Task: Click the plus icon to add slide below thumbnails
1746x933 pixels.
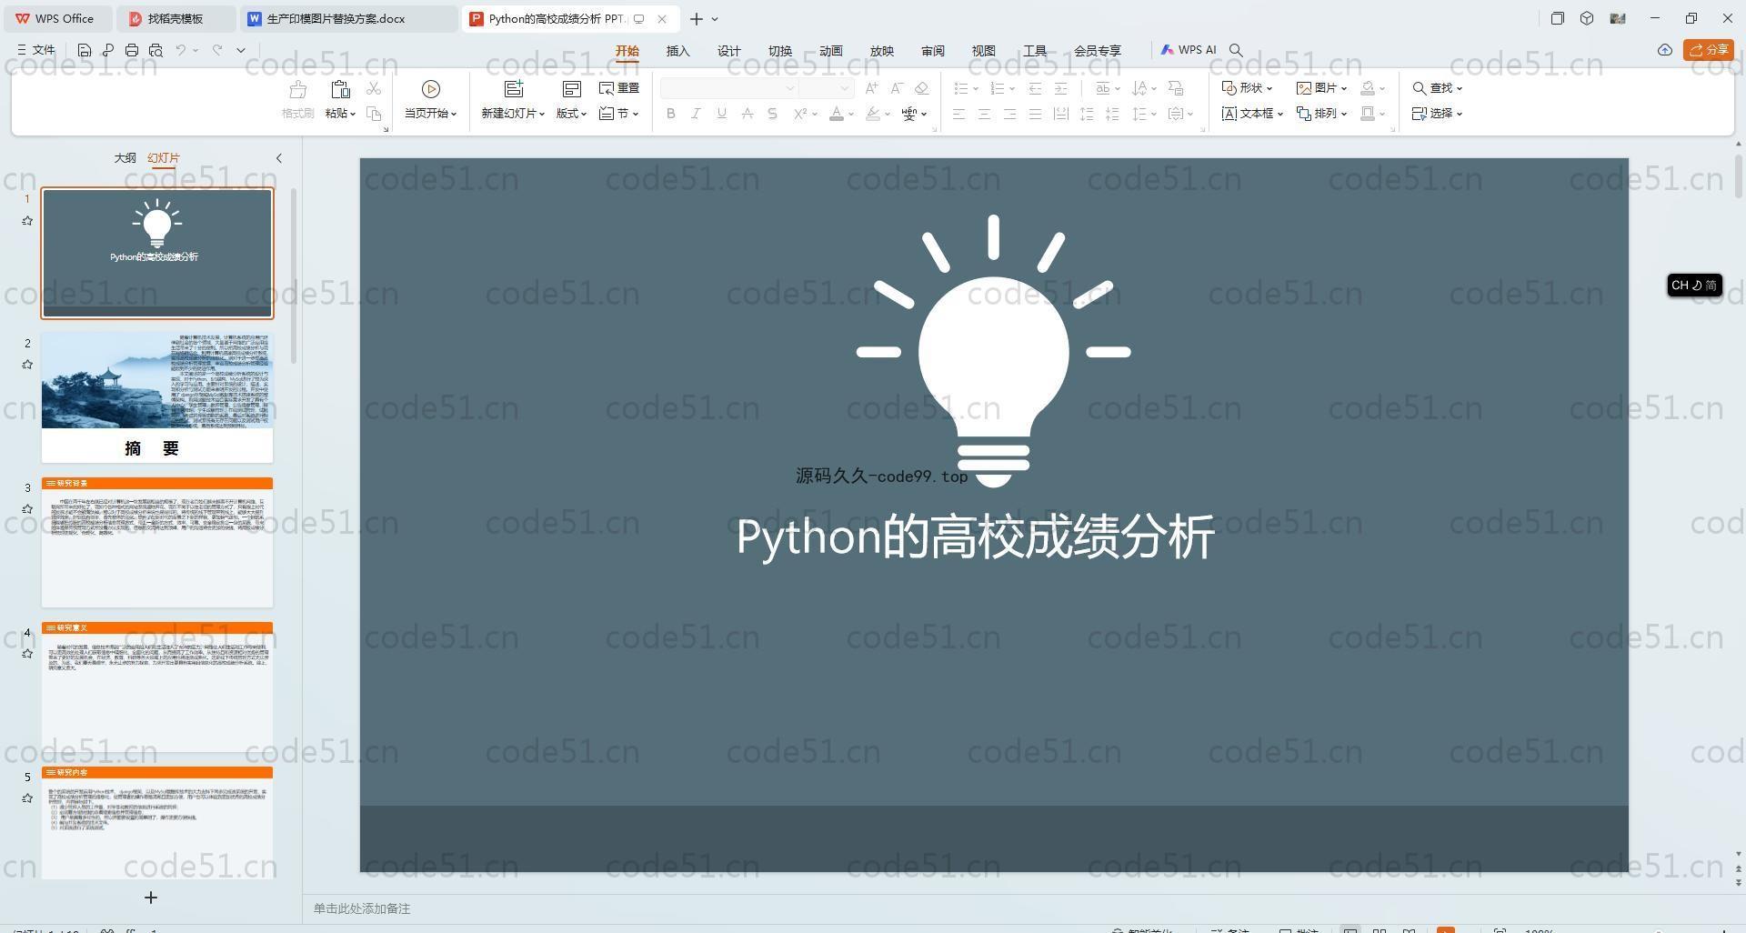Action: [151, 898]
